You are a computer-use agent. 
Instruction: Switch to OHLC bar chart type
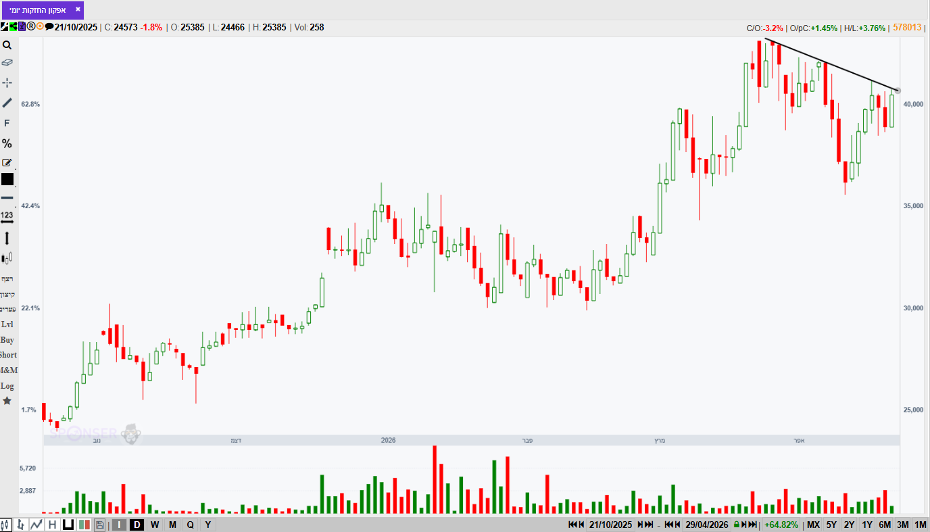tap(21, 525)
